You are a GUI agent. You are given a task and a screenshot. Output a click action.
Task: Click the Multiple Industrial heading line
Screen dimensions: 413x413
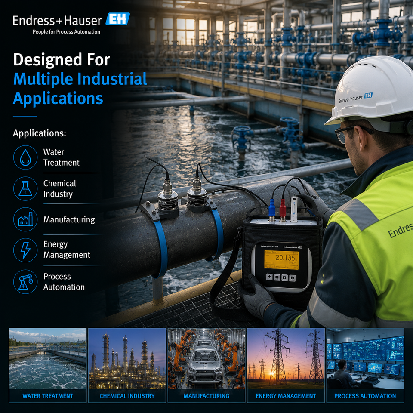pyautogui.click(x=80, y=79)
